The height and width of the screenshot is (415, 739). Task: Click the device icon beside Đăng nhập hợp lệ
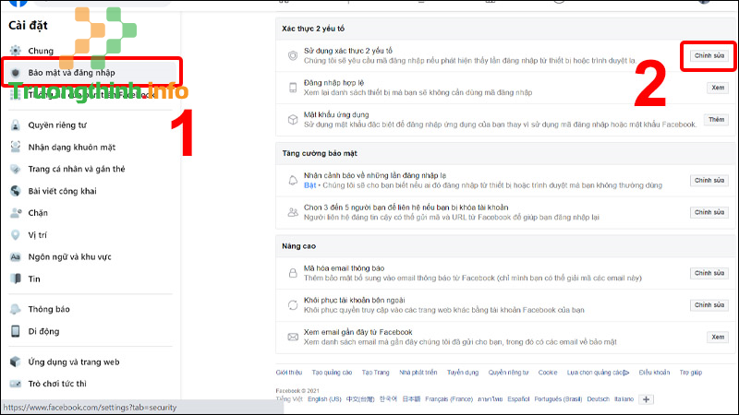tap(293, 88)
